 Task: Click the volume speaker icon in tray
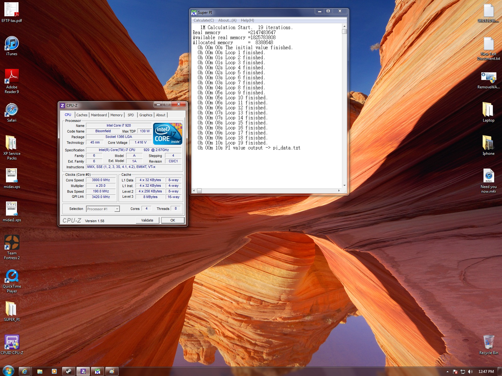(x=470, y=372)
